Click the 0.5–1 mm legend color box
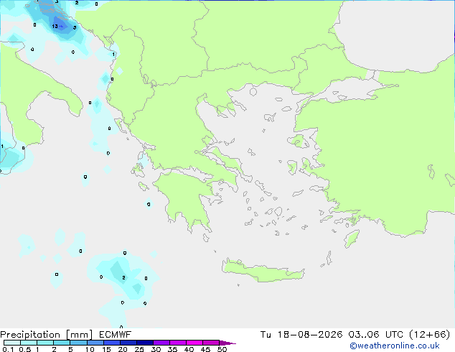The width and height of the screenshot is (455, 352). [x=29, y=343]
